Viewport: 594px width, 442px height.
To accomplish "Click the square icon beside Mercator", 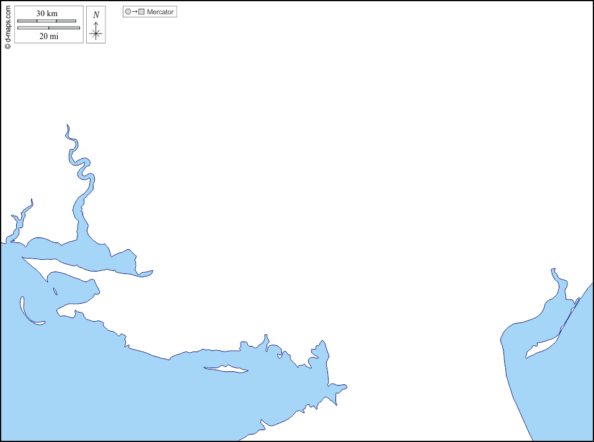I will [x=141, y=12].
